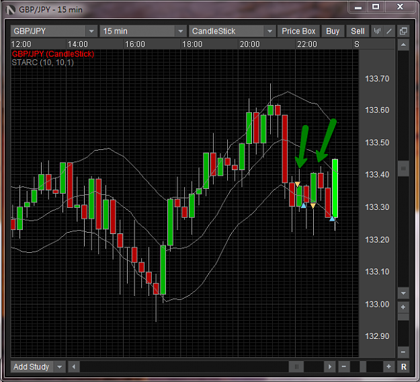Click the 133.20 price axis label
The height and width of the screenshot is (382, 420).
coord(377,239)
